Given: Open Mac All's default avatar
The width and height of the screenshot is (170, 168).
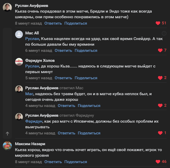Looking at the screenshot, I should coord(19,34).
